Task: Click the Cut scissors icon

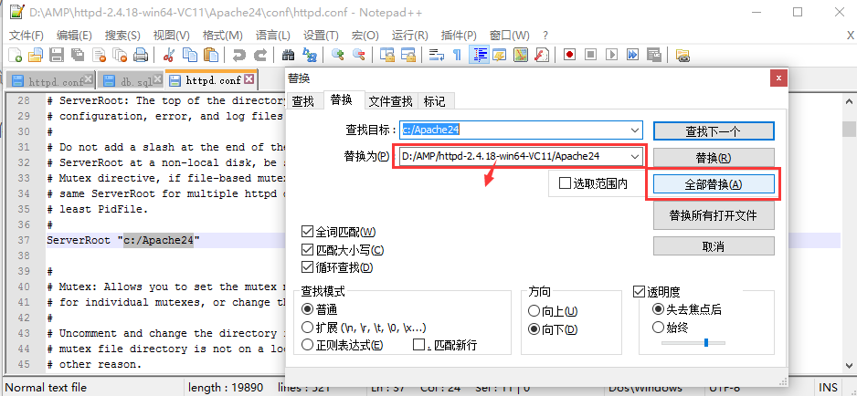Action: pyautogui.click(x=169, y=55)
